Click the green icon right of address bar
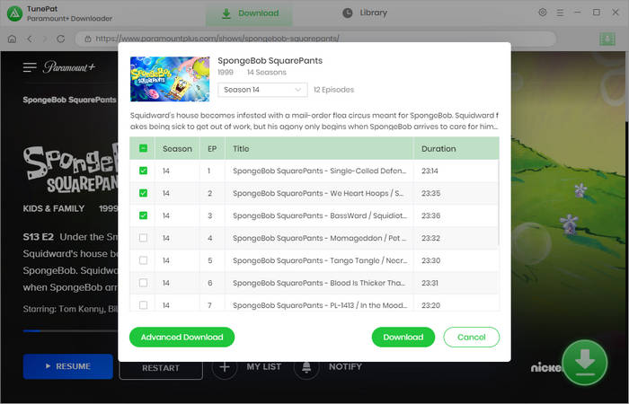This screenshot has height=404, width=629. click(607, 39)
